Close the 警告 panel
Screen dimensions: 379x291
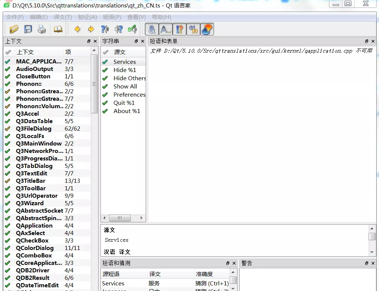[x=373, y=263]
